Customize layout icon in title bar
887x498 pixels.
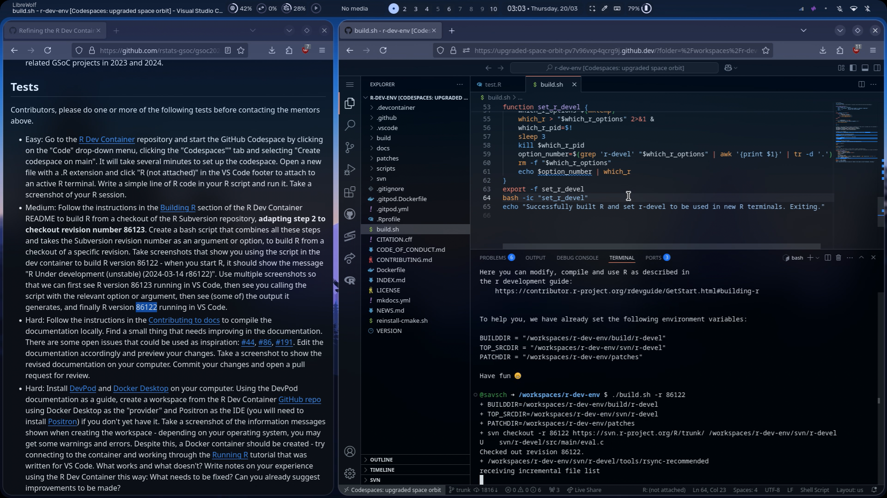coord(841,68)
